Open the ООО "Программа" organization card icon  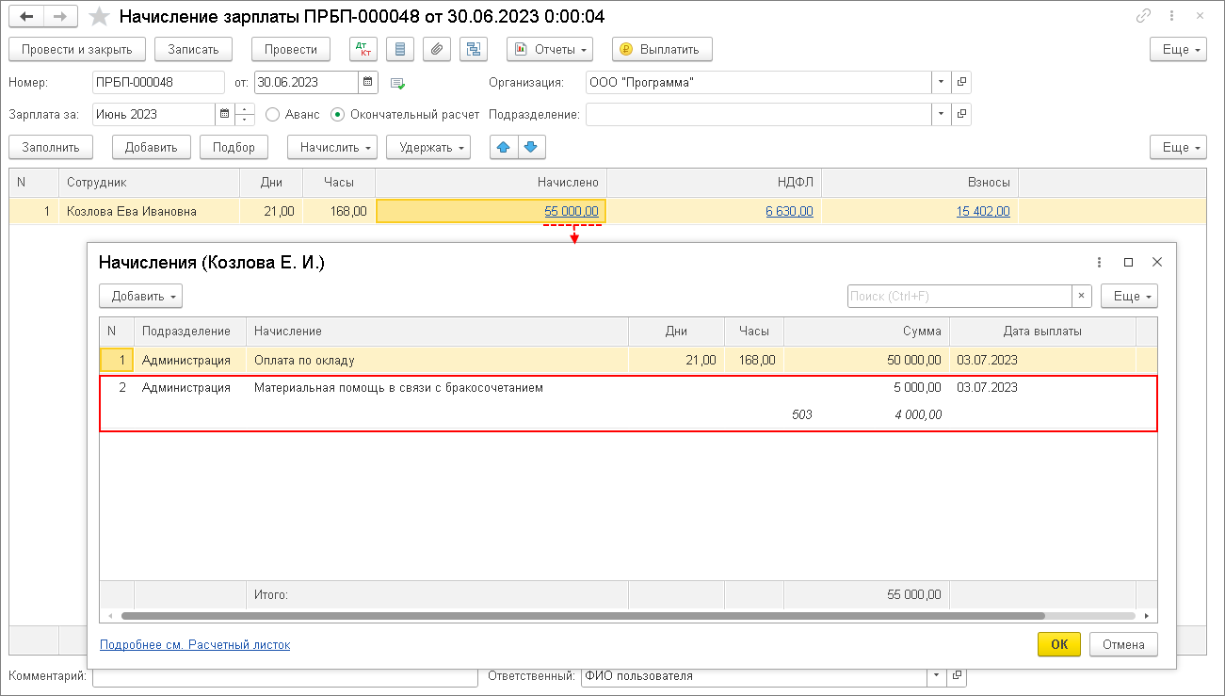click(x=961, y=82)
